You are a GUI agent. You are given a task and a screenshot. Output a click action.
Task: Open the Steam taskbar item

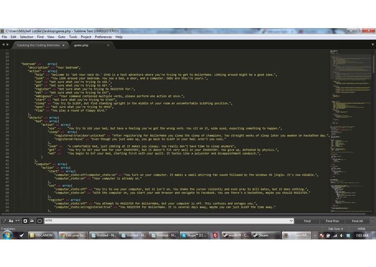coord(266,236)
